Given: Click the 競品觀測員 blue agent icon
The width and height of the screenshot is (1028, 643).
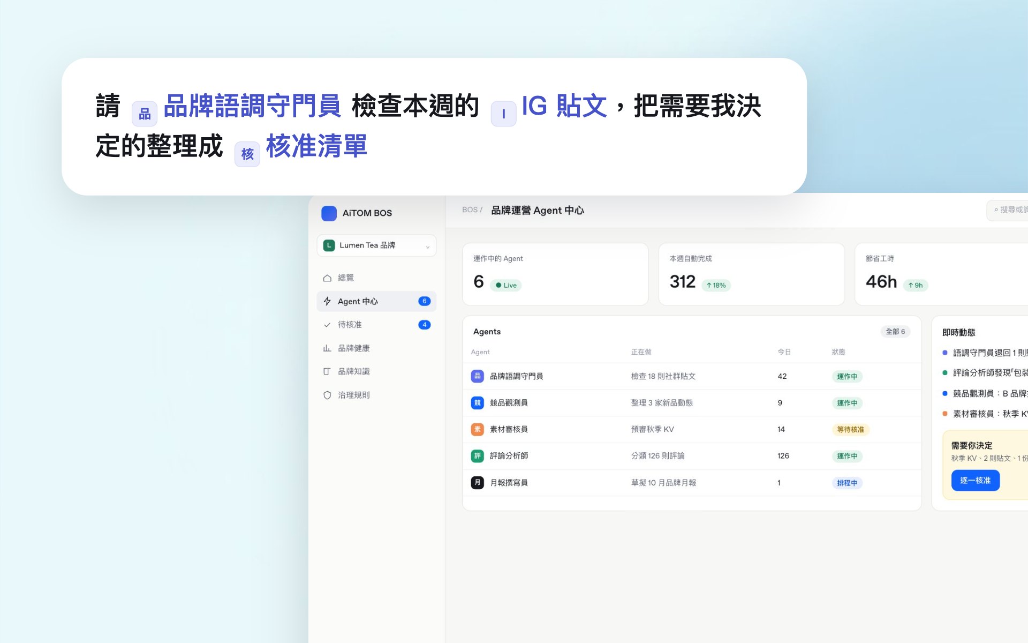Looking at the screenshot, I should (477, 403).
